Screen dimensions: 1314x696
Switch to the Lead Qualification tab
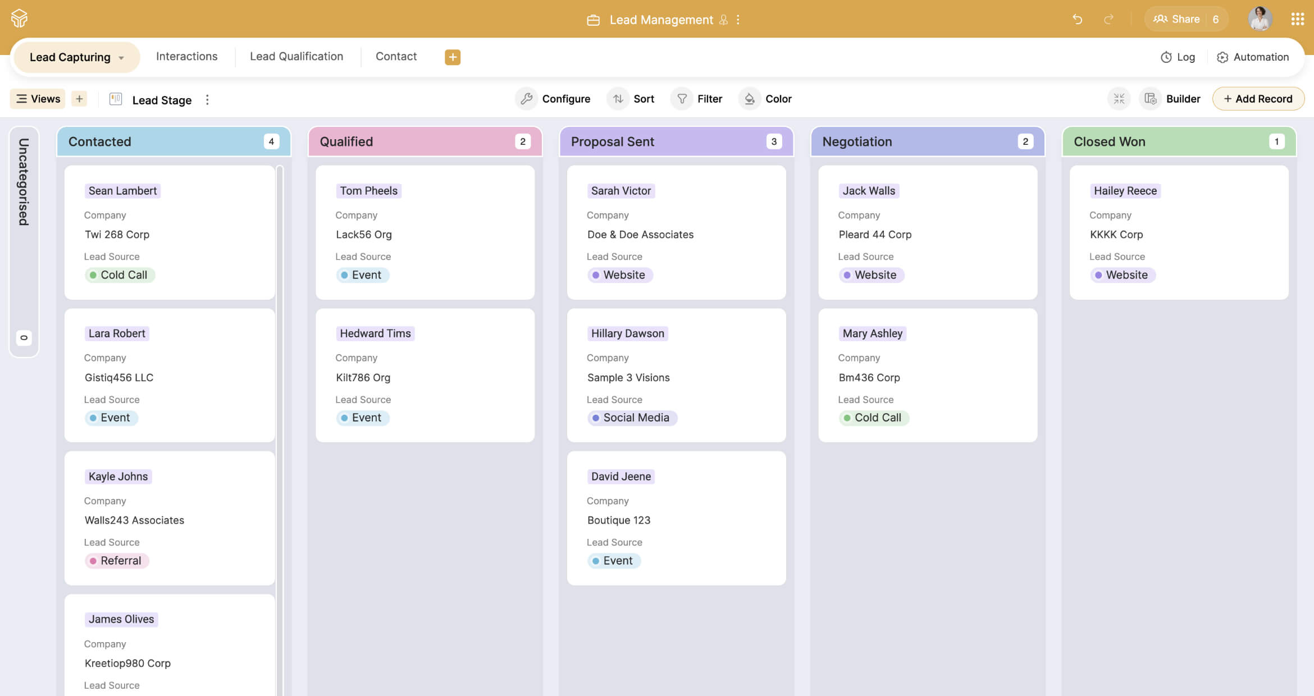tap(296, 56)
